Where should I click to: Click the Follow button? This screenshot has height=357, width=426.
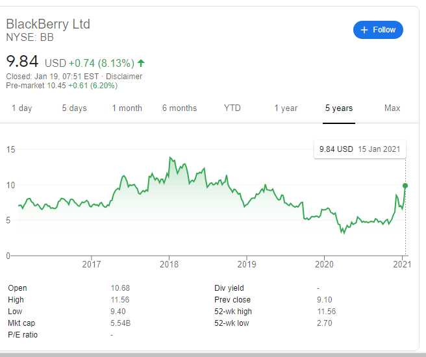coord(378,30)
